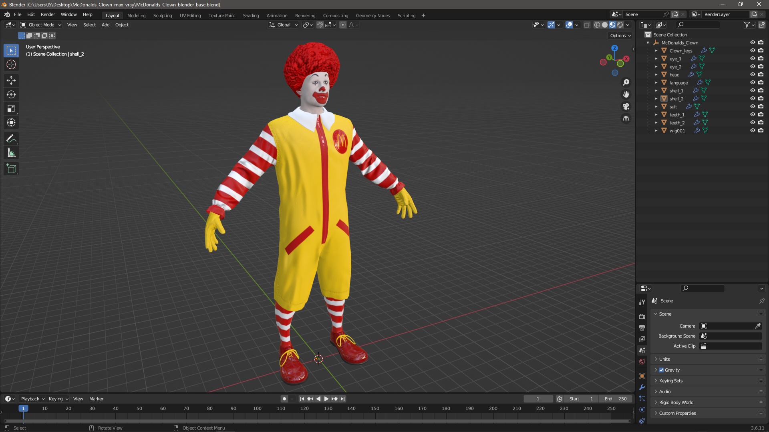Screen dimensions: 769x432
Task: Open the Tool properties tab
Action: click(642, 302)
